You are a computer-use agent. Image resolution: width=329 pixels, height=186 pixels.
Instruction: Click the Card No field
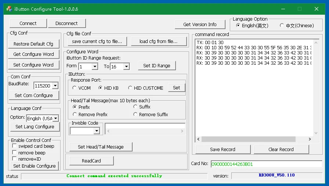click(x=267, y=164)
